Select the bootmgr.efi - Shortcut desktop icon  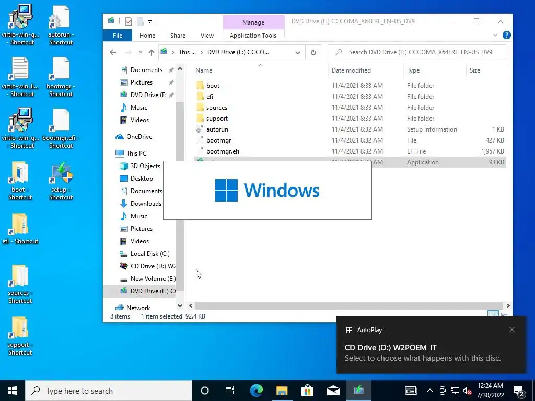(x=61, y=129)
